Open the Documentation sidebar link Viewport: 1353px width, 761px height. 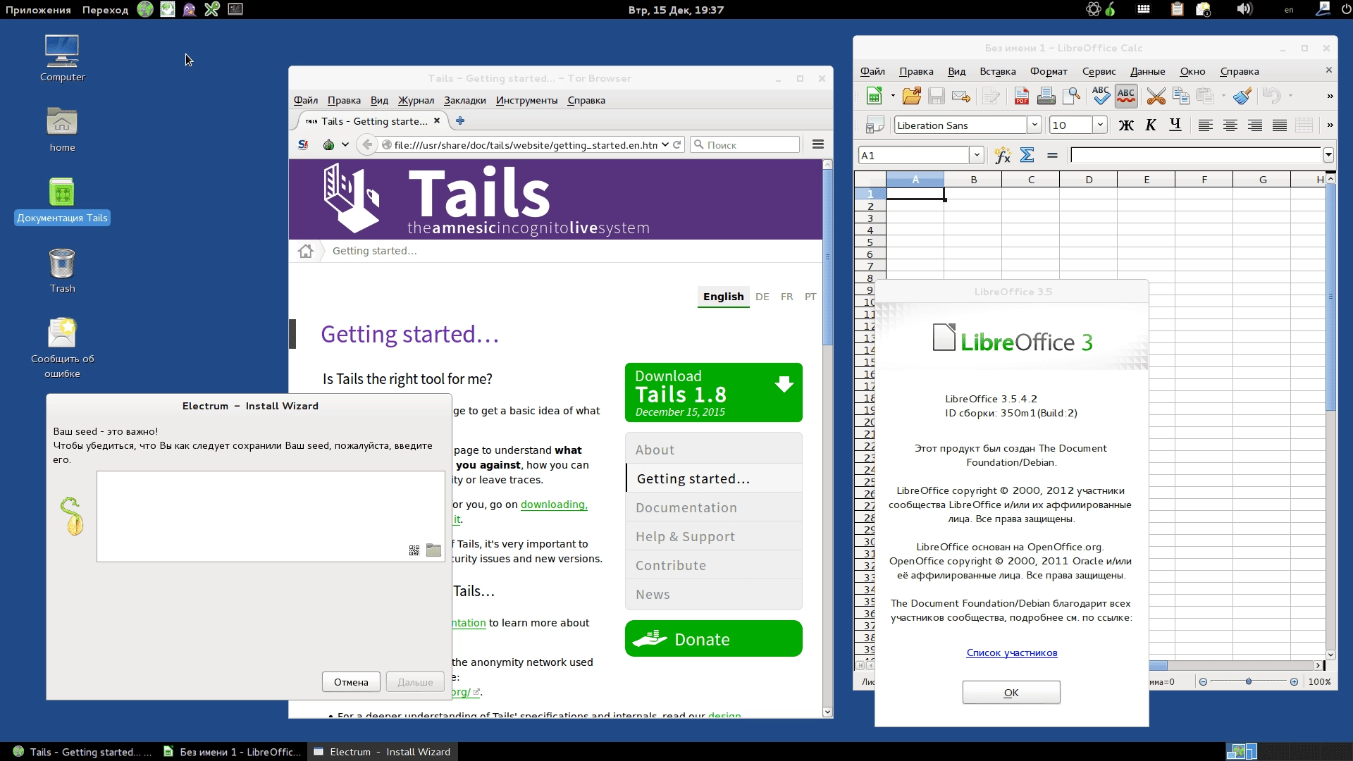(x=686, y=507)
